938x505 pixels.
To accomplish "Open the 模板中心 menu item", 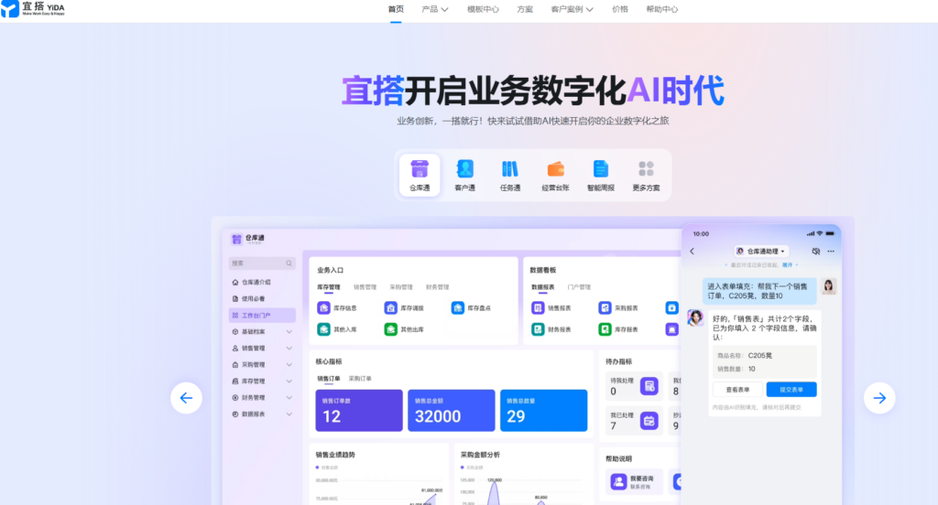I will pyautogui.click(x=483, y=9).
